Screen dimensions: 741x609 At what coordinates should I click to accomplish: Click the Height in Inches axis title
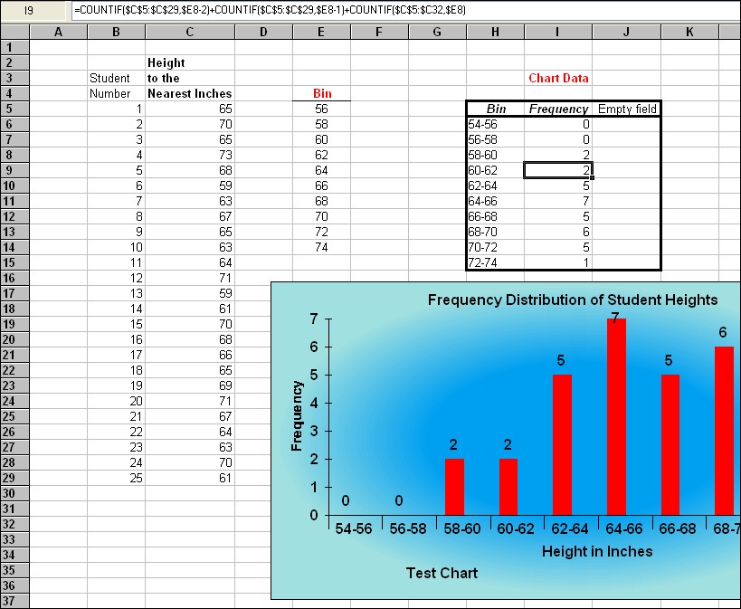596,551
